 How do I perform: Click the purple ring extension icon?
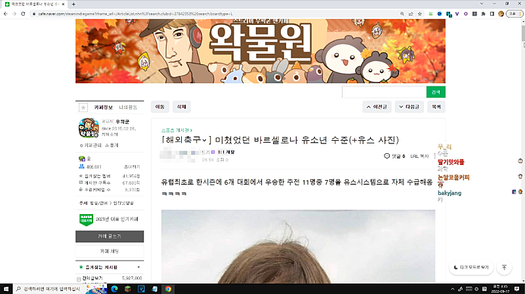point(466,14)
